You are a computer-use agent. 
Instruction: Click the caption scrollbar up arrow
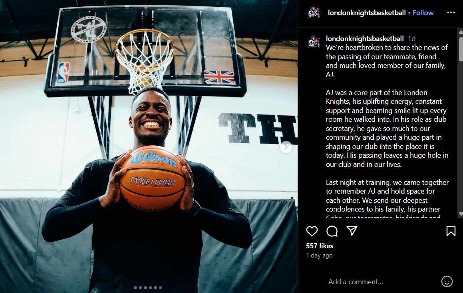[x=461, y=32]
